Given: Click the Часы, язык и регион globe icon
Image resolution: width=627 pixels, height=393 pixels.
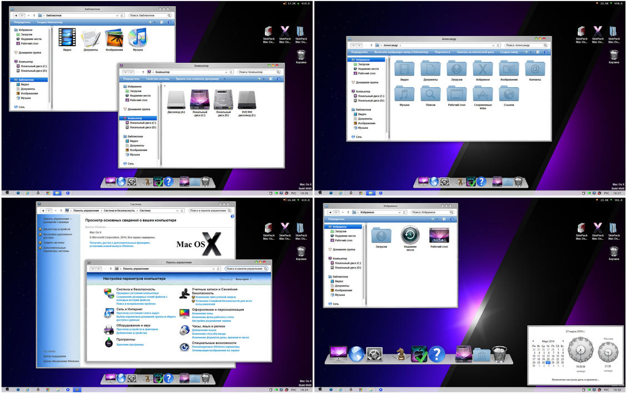Looking at the screenshot, I should pos(184,330).
